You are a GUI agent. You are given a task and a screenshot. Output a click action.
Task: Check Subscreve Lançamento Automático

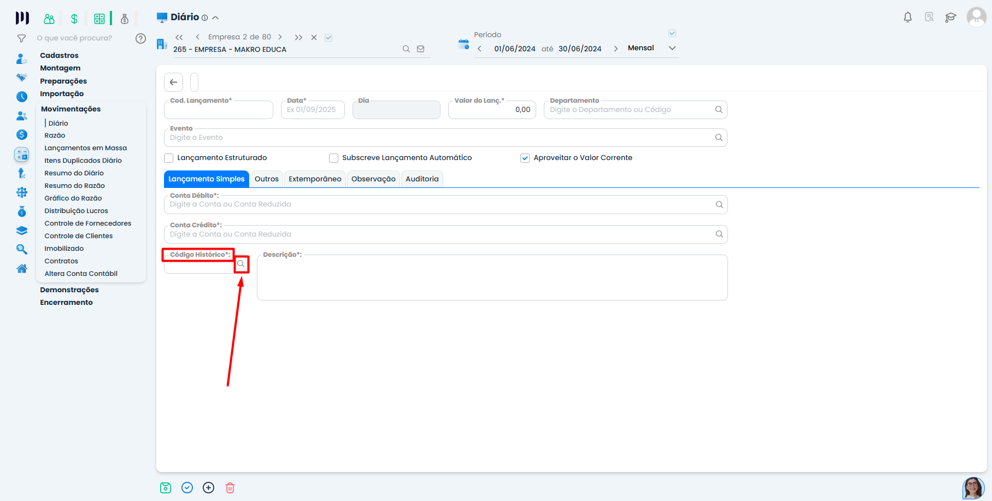333,158
